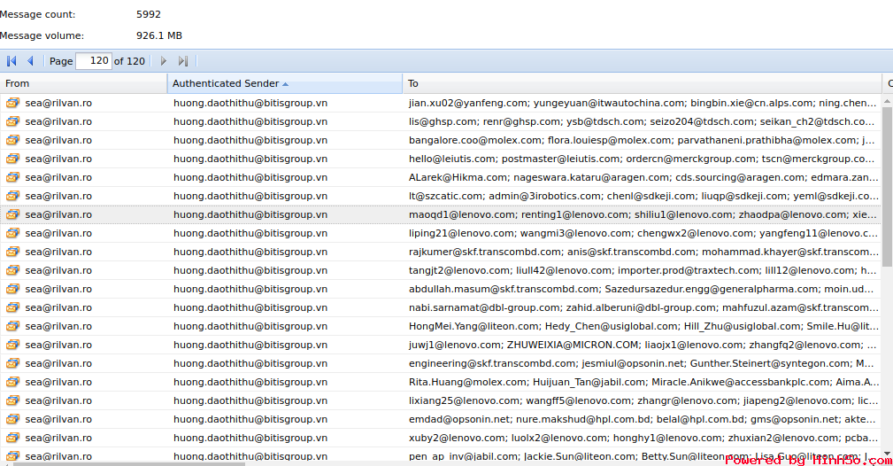Select recipients starting lt@szcatic.com
This screenshot has height=466, width=893.
(643, 196)
